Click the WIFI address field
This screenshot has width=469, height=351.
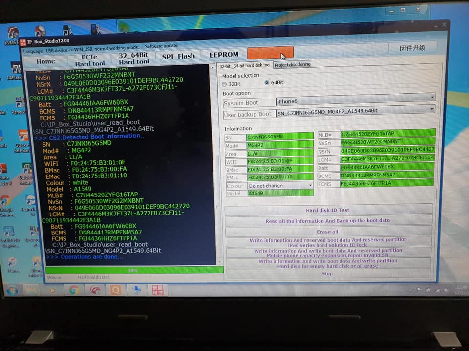[x=279, y=161]
